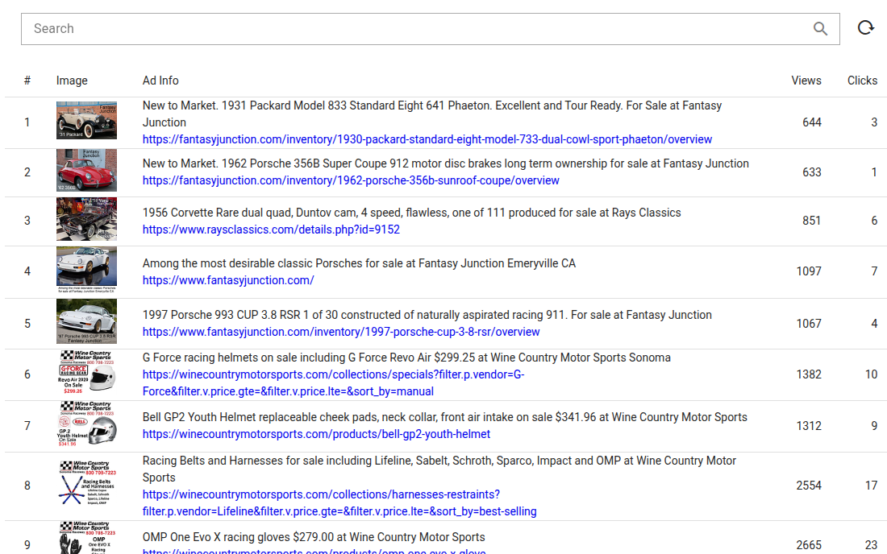
Task: Open the bell-gp2-youth-helmet product link
Action: click(x=316, y=434)
